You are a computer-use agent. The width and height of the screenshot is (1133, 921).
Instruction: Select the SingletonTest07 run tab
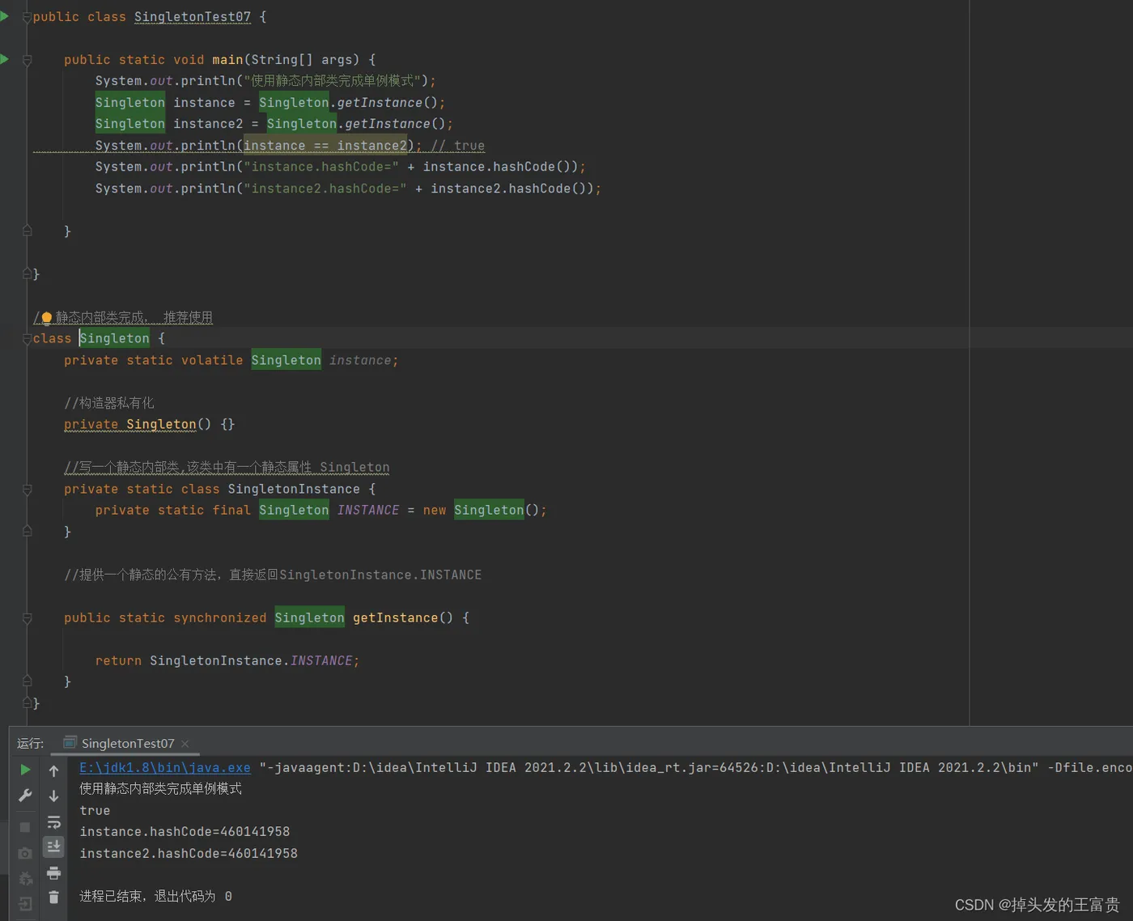coord(127,743)
